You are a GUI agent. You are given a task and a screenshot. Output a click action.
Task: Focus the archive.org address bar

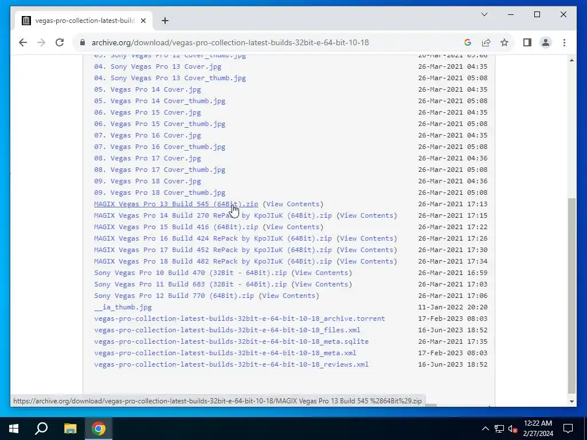tap(230, 42)
